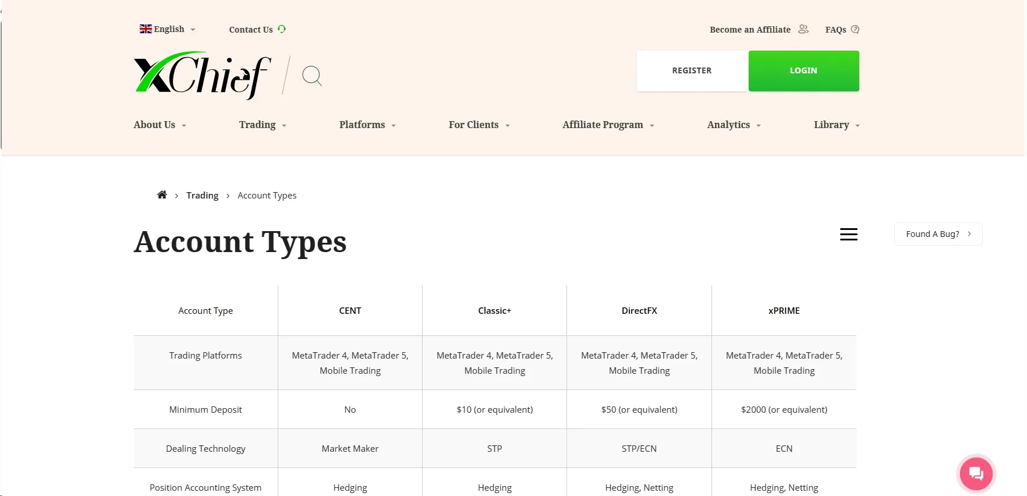Screen dimensions: 1027x496
Task: Click the xPRIME ECN dealing technology cell
Action: pos(784,449)
